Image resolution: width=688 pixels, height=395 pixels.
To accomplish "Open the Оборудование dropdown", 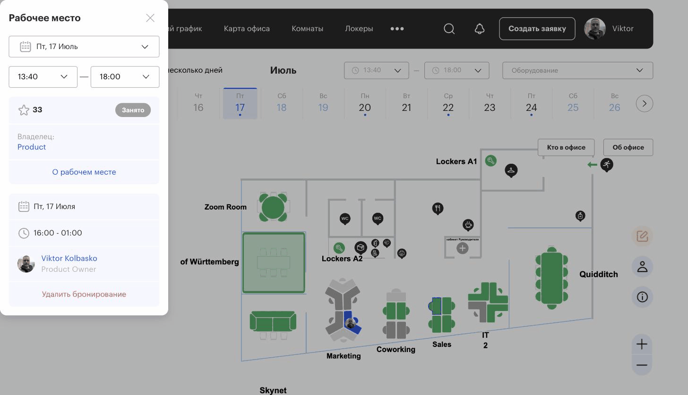I will pyautogui.click(x=577, y=70).
